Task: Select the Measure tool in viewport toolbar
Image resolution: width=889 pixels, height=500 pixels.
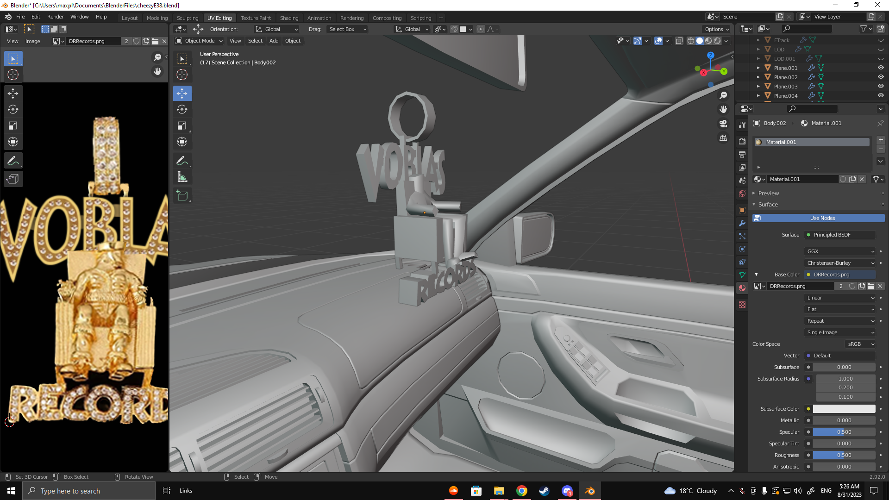Action: click(x=182, y=177)
